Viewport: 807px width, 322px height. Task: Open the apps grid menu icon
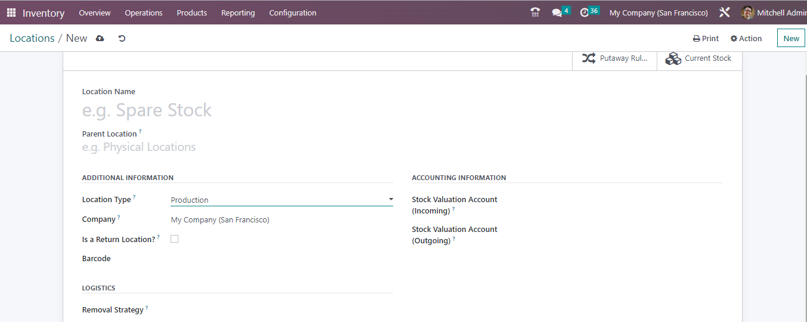click(x=11, y=13)
